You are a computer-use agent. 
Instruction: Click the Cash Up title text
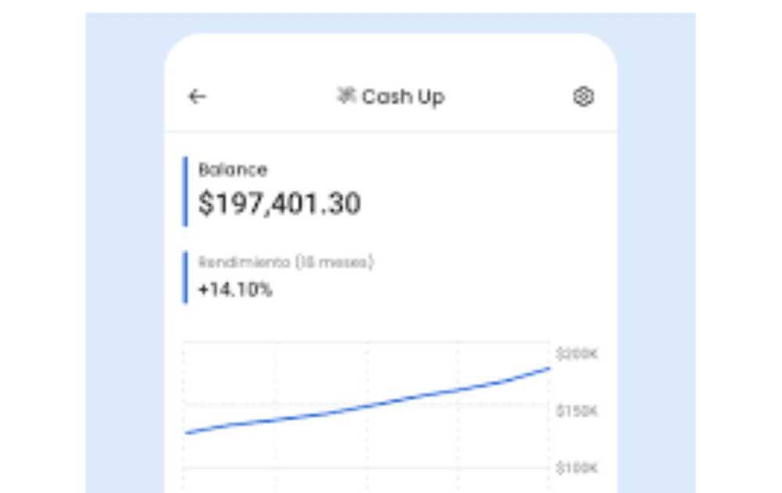pyautogui.click(x=404, y=97)
